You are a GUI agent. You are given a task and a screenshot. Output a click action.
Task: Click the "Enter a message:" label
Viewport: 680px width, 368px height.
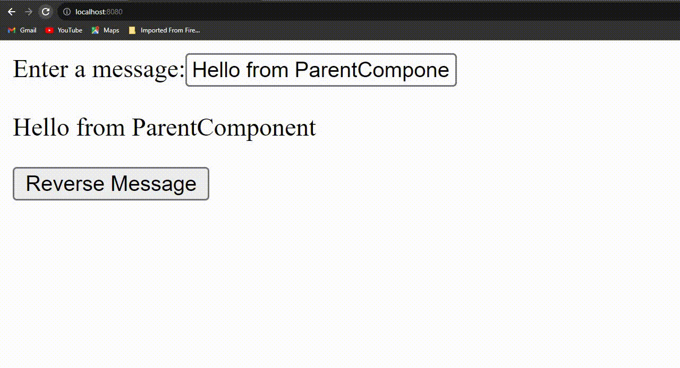click(x=98, y=69)
